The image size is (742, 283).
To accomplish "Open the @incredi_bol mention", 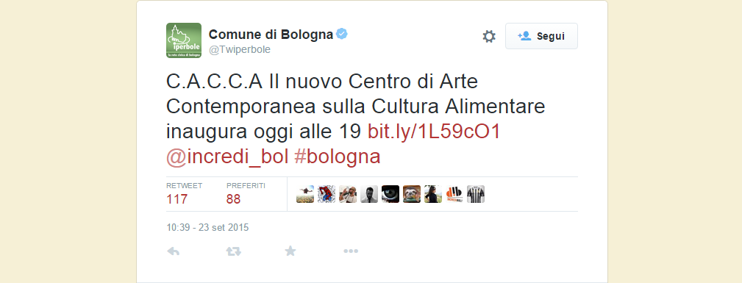I will pos(227,157).
